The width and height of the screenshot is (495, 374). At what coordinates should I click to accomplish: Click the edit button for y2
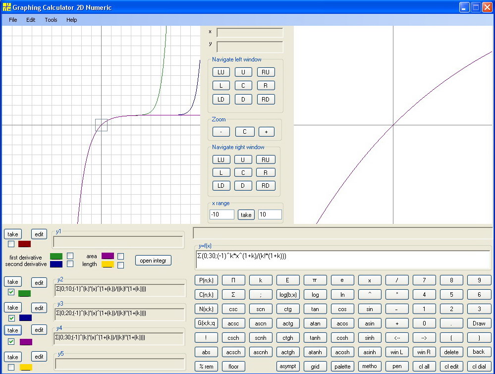pos(39,282)
